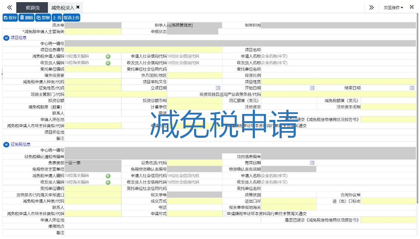Click the fullscreen expand icon top right
Viewport: 420px width, 239px height.
[411, 7]
